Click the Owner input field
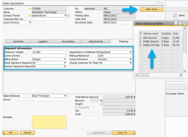Image resolution: width=188 pixels, height=137 pixels. pyautogui.click(x=49, y=100)
